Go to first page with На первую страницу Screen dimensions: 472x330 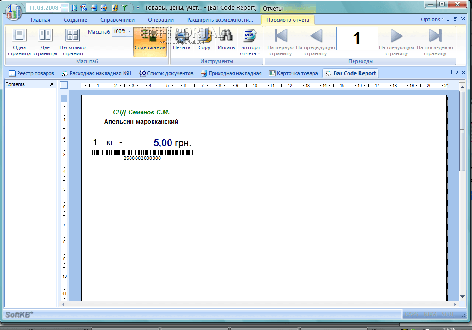pyautogui.click(x=280, y=42)
